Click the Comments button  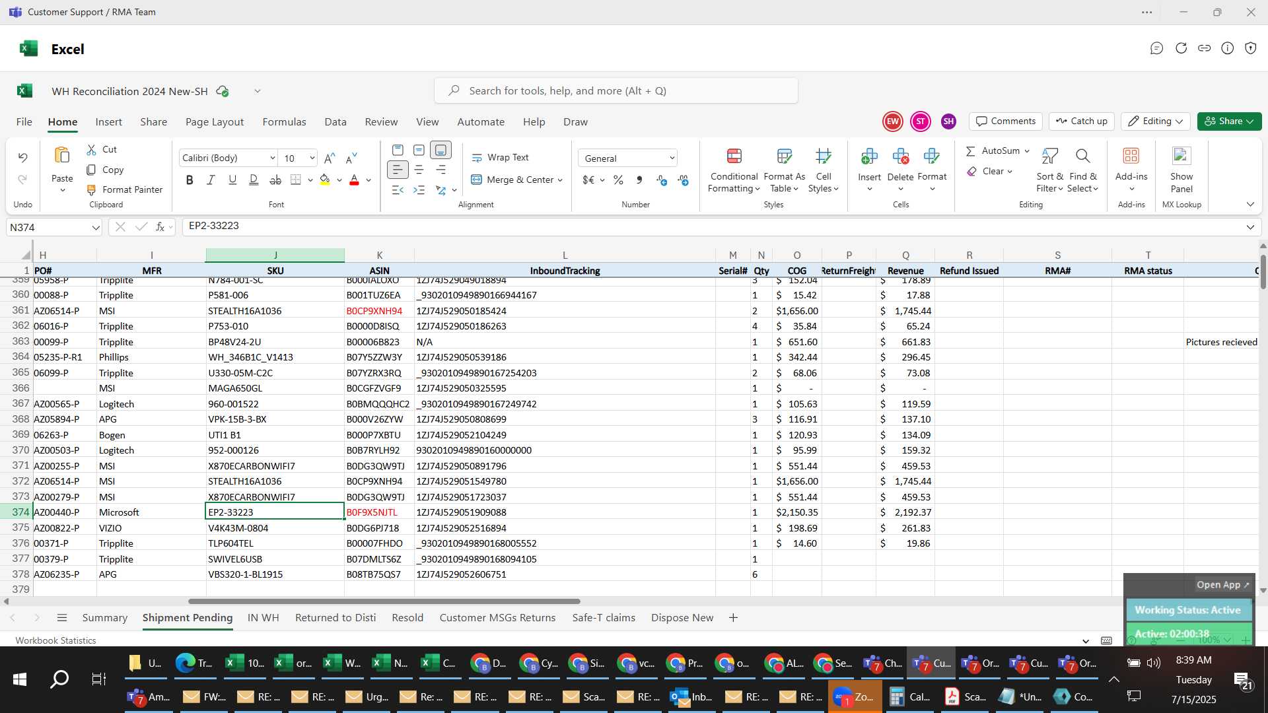click(x=1006, y=121)
